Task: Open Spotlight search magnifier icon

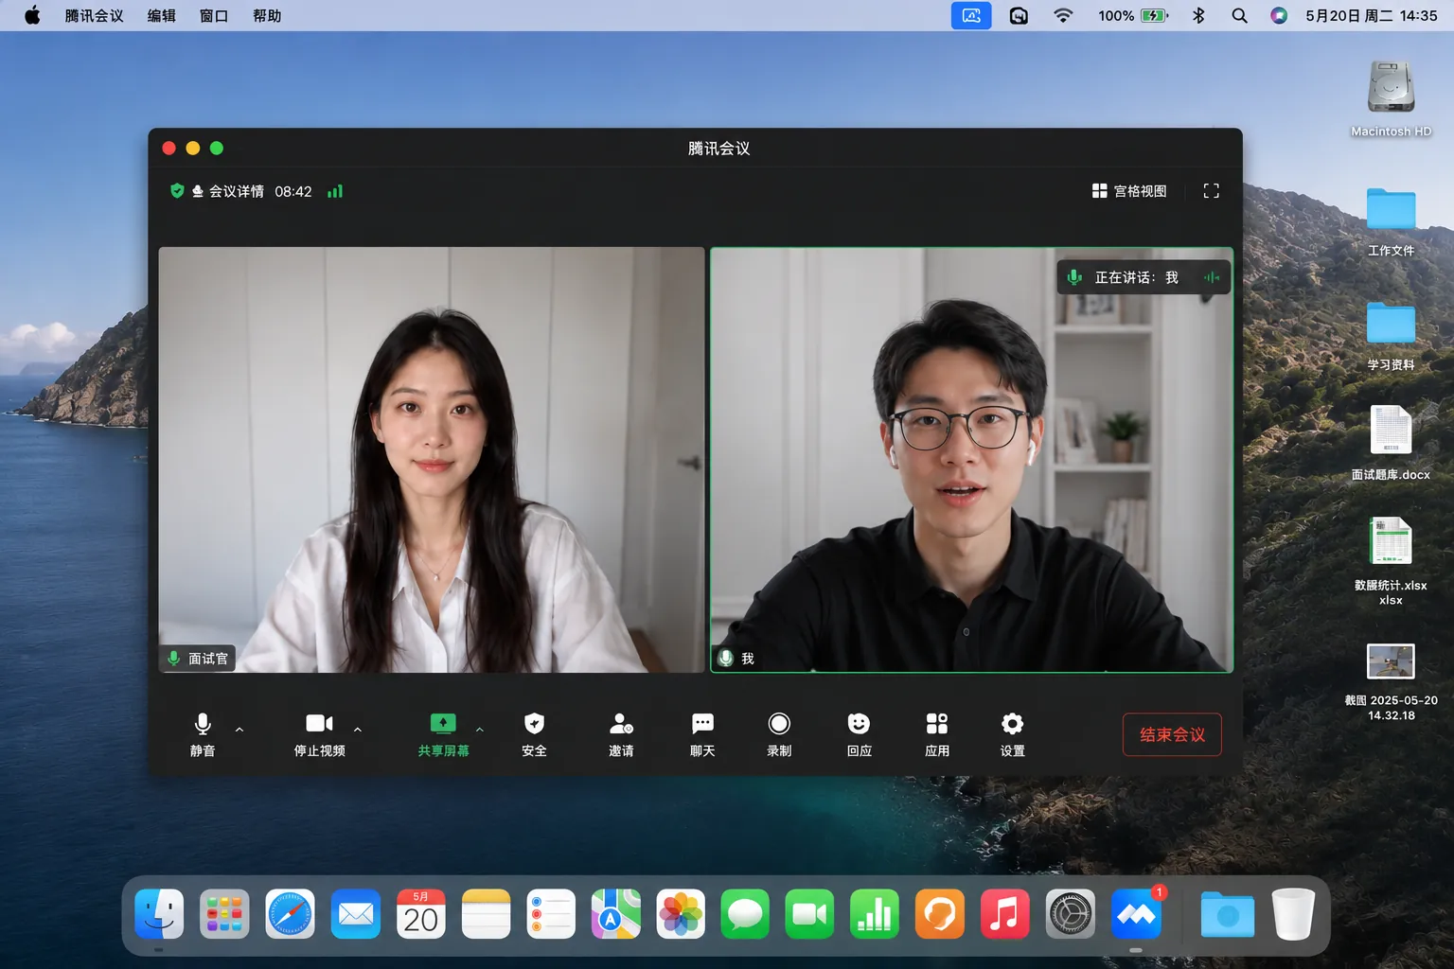Action: click(1239, 15)
